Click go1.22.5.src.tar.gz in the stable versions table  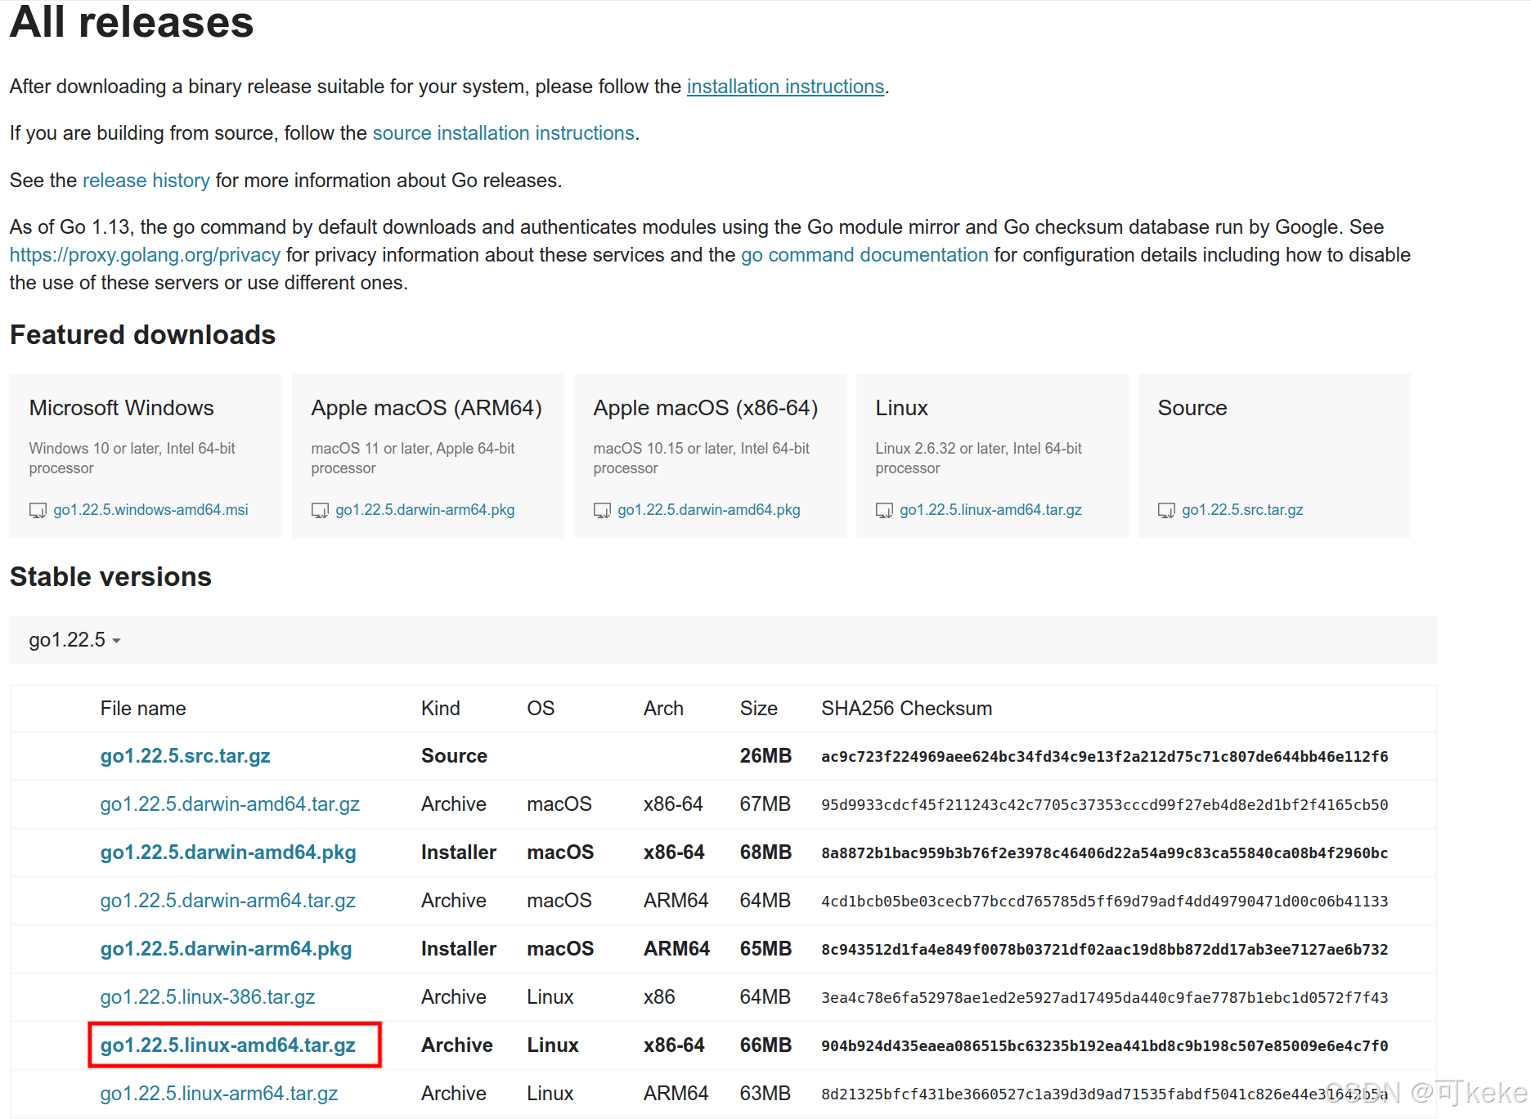[185, 756]
